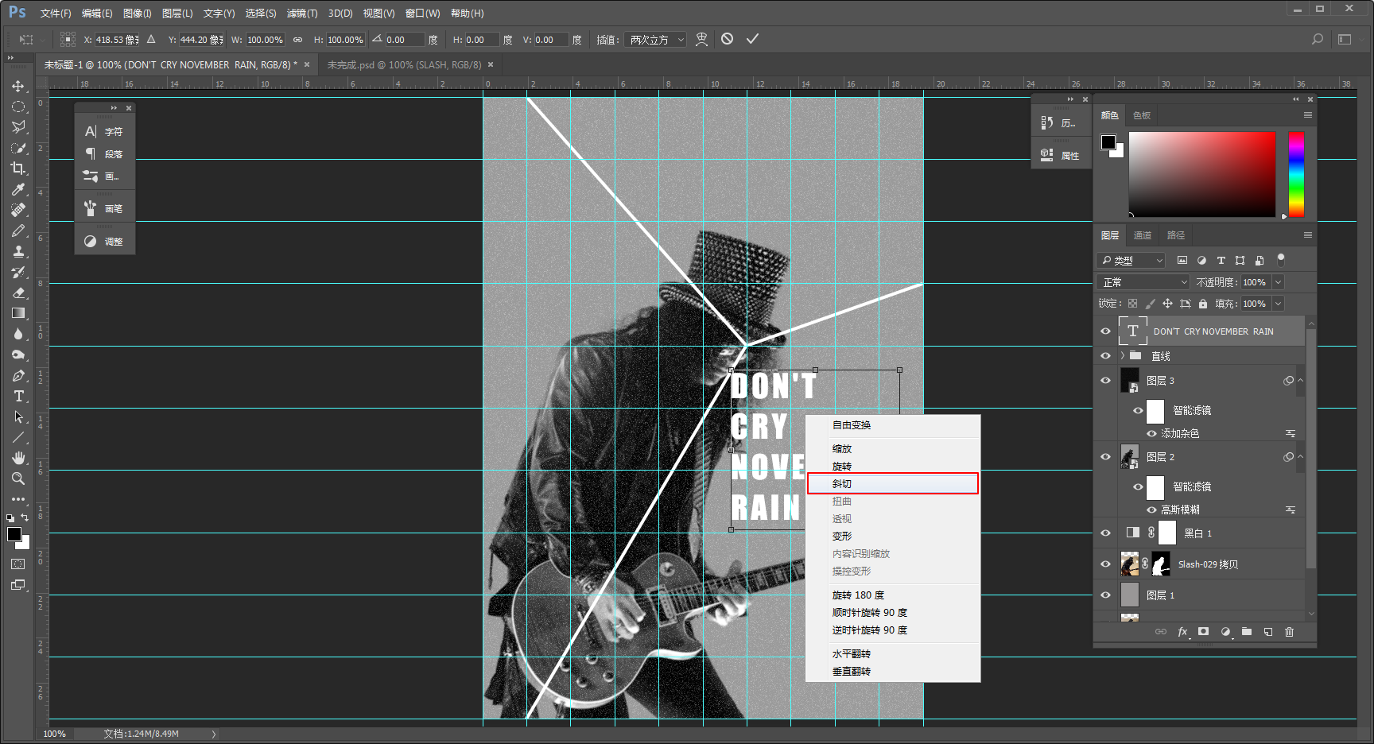Click the hue slider strip
This screenshot has height=744, width=1374.
click(1296, 174)
